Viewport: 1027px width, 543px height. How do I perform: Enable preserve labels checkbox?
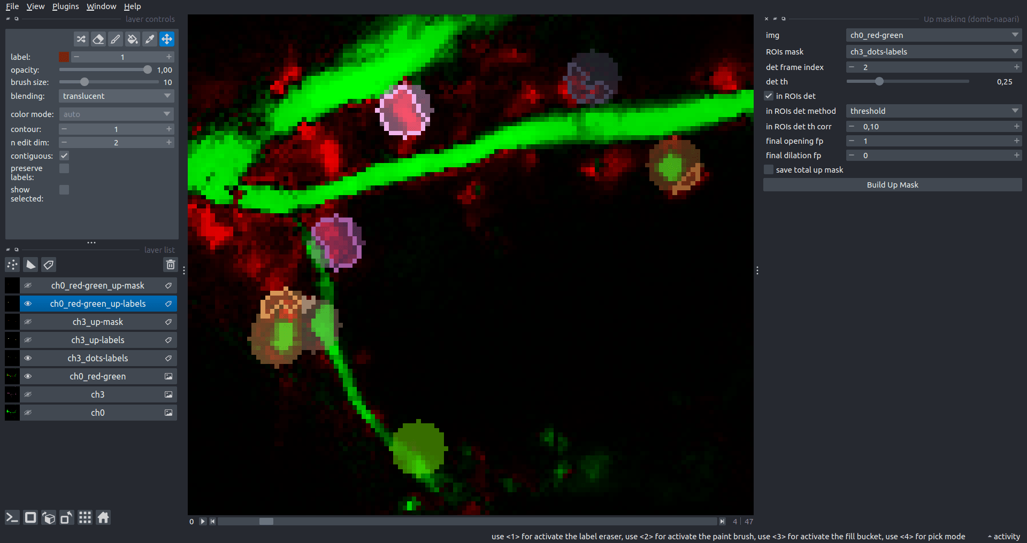click(64, 168)
